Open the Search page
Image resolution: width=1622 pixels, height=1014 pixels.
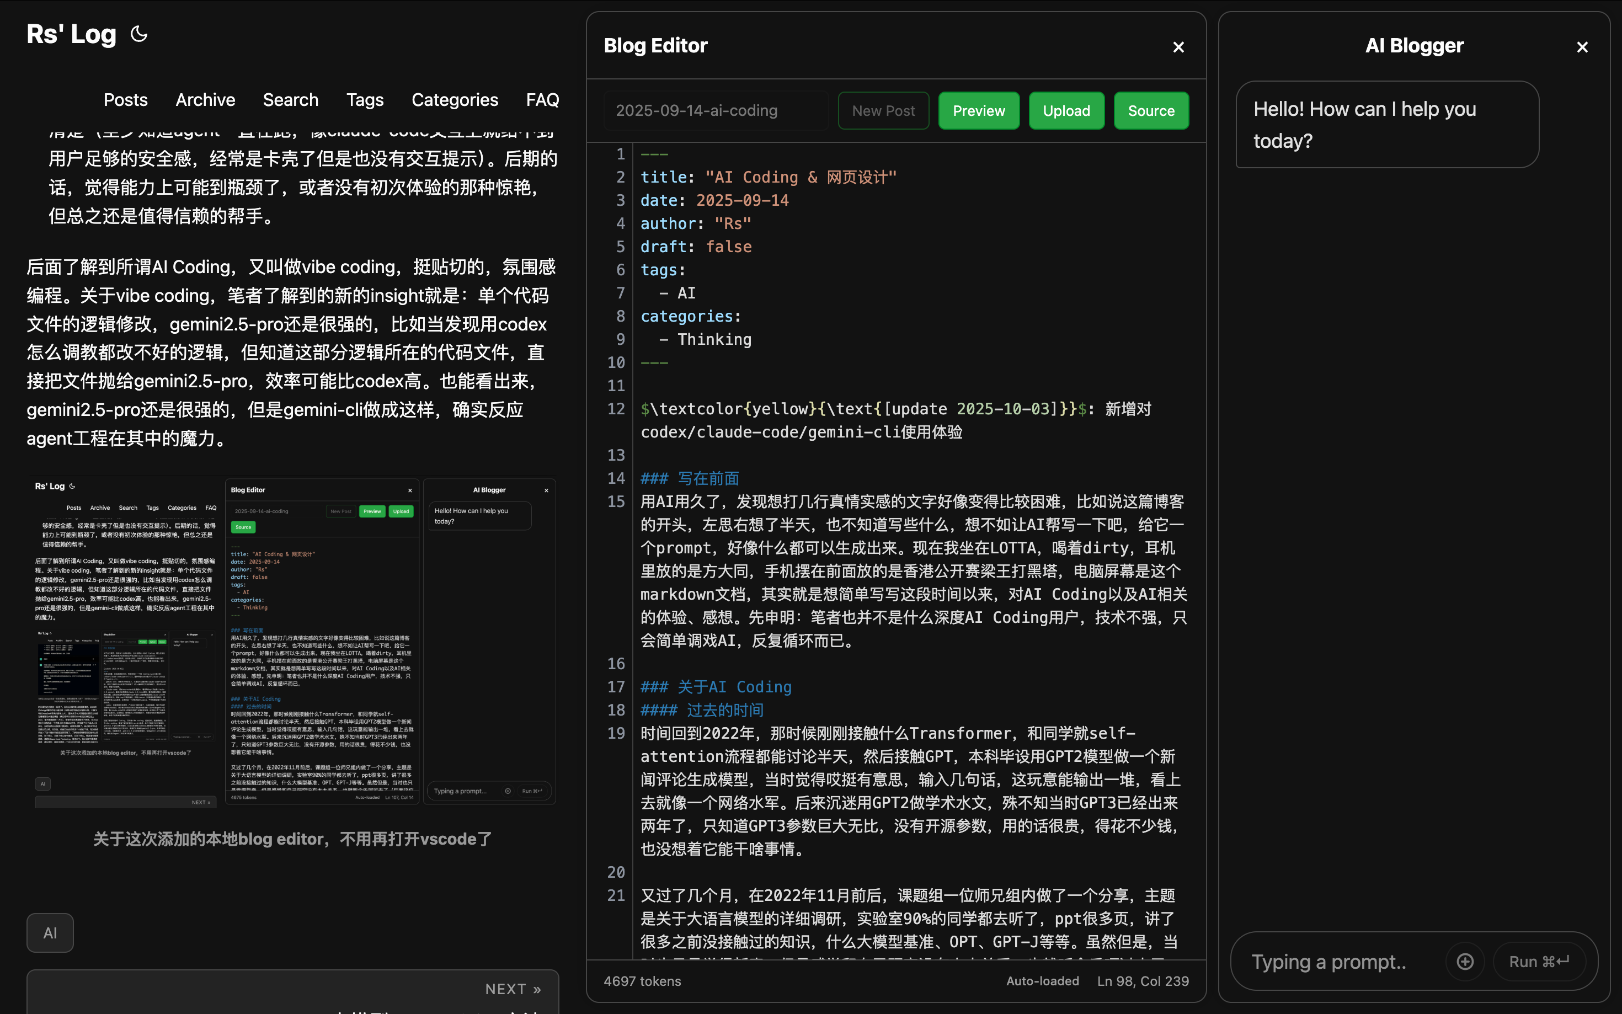pos(290,100)
